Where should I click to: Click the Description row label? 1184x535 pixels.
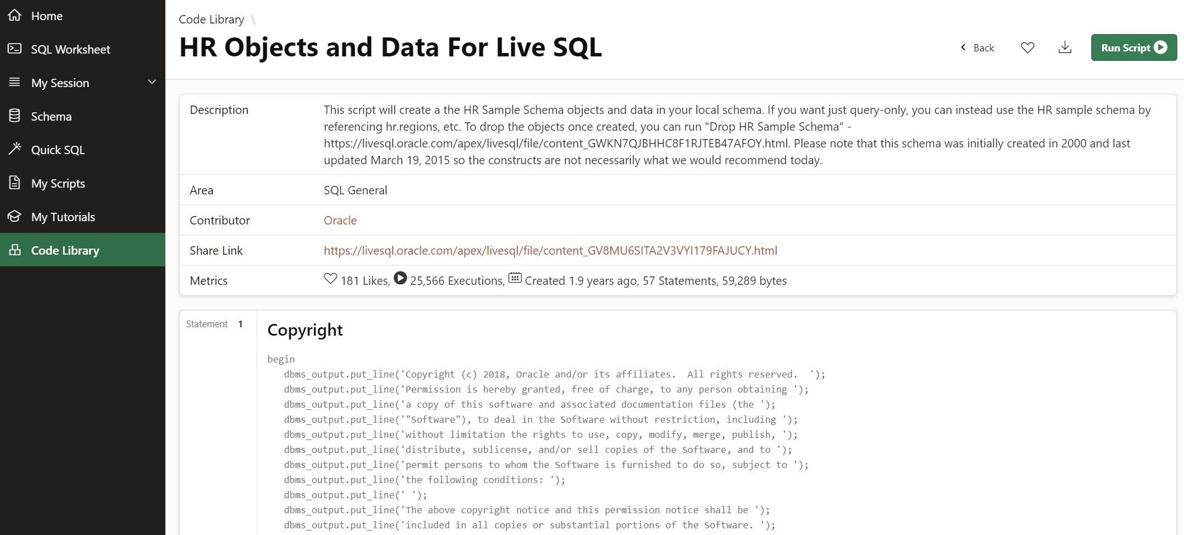coord(219,109)
